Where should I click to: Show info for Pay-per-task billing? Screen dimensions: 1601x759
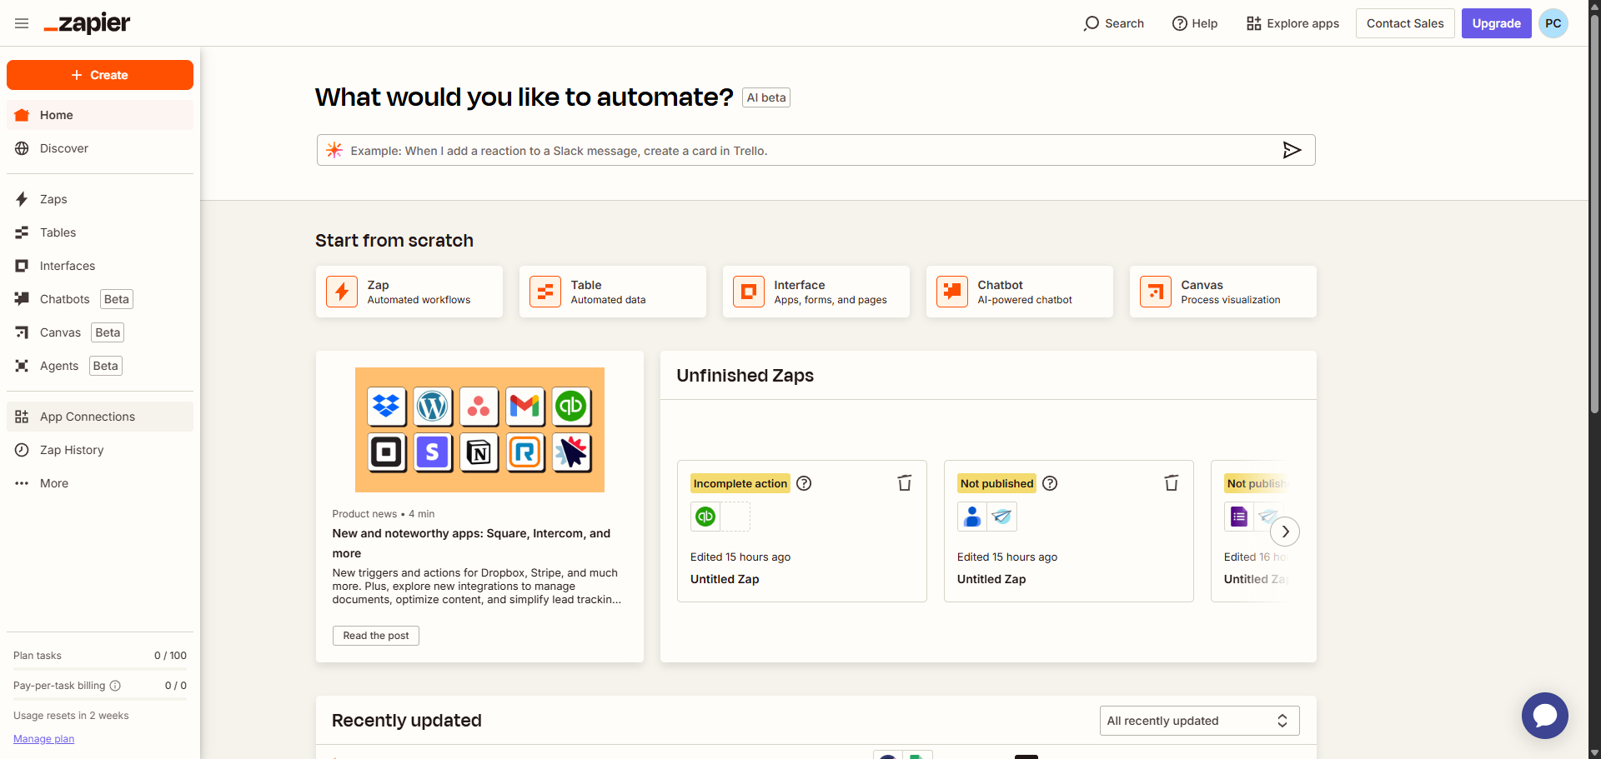coord(116,686)
